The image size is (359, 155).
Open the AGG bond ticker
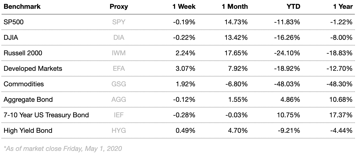click(119, 99)
